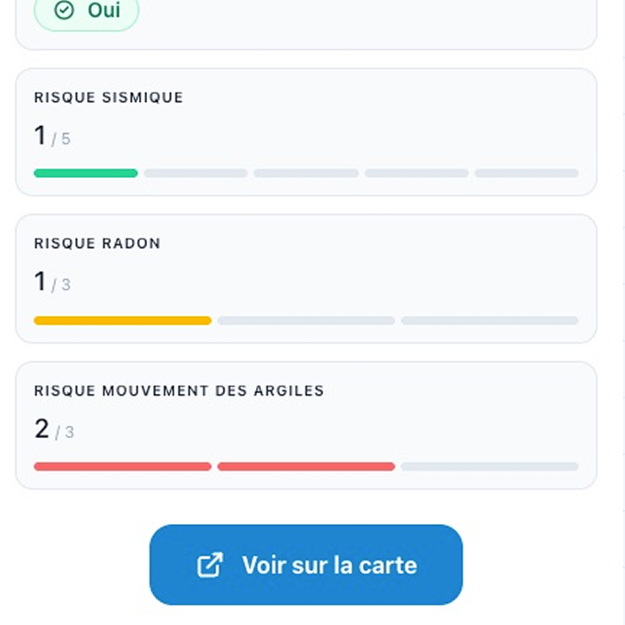Click the green first seismic risk segment

click(86, 173)
